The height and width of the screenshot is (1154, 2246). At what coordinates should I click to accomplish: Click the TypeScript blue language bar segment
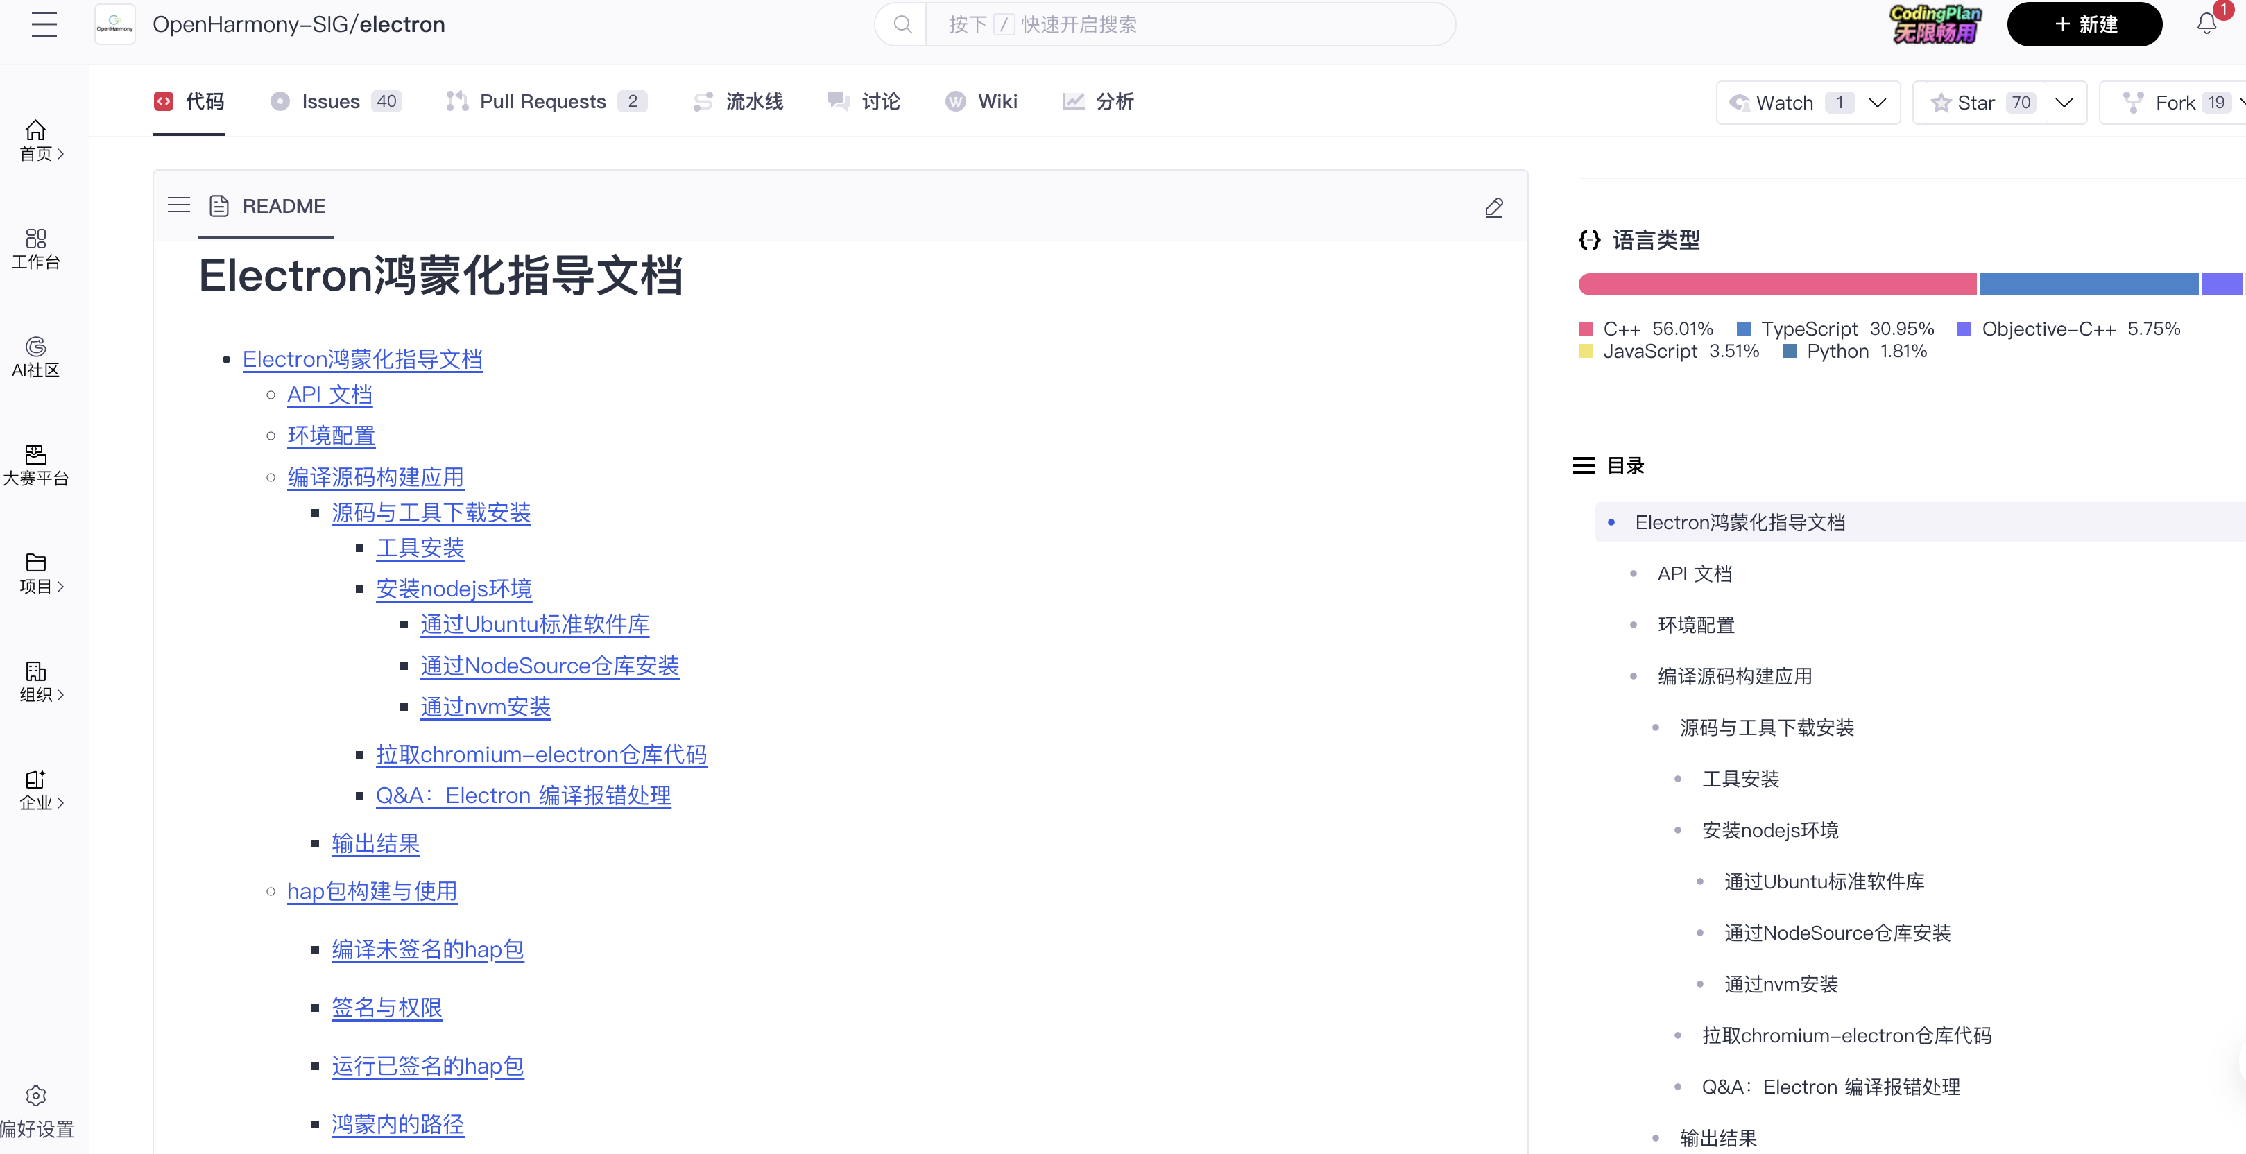point(2088,284)
